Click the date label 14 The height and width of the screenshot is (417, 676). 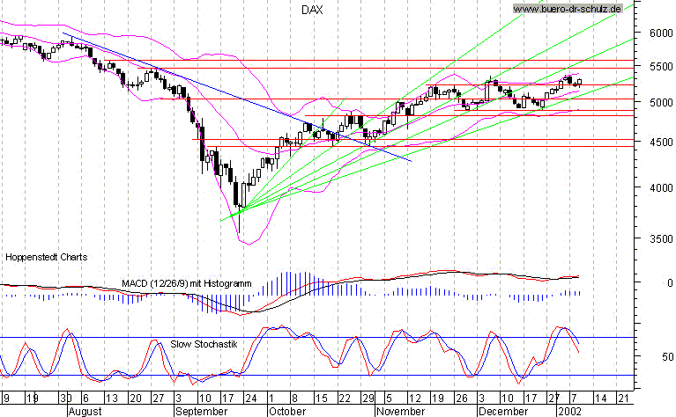[600, 399]
